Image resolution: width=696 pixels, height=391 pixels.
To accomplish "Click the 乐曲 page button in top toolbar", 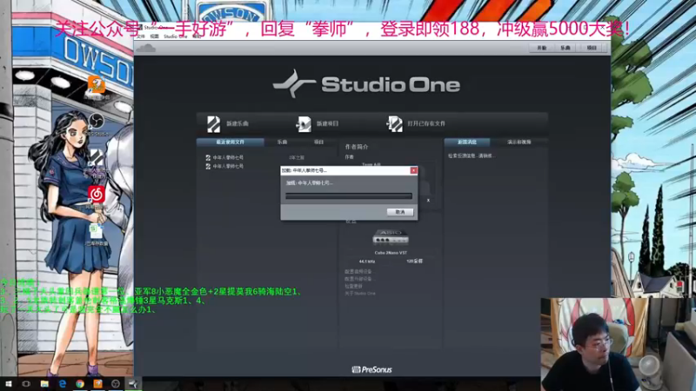I will [565, 48].
